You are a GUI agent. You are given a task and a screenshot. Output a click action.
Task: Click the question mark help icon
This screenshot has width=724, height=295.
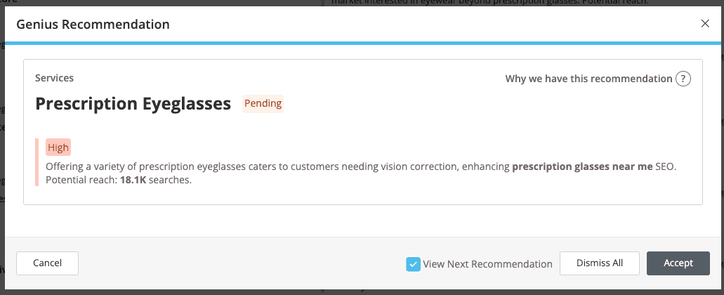(683, 79)
